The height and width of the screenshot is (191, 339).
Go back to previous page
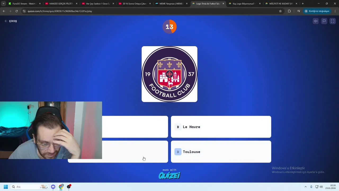pyautogui.click(x=4, y=11)
